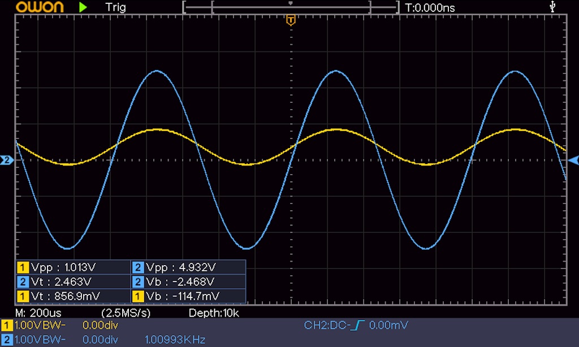Click the blue trigger level arrow on right edge
Screen dimensions: 579x347
[573, 161]
